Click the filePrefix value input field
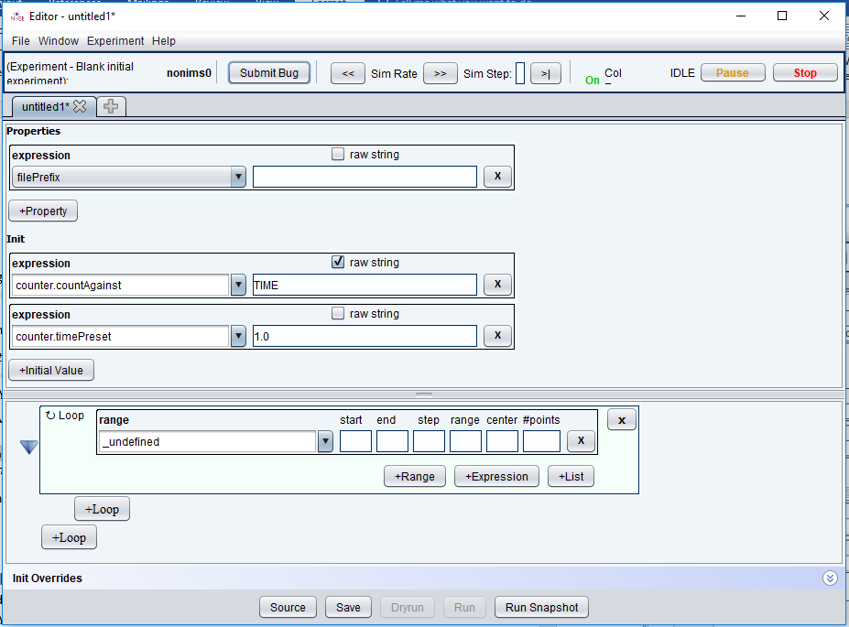 365,177
